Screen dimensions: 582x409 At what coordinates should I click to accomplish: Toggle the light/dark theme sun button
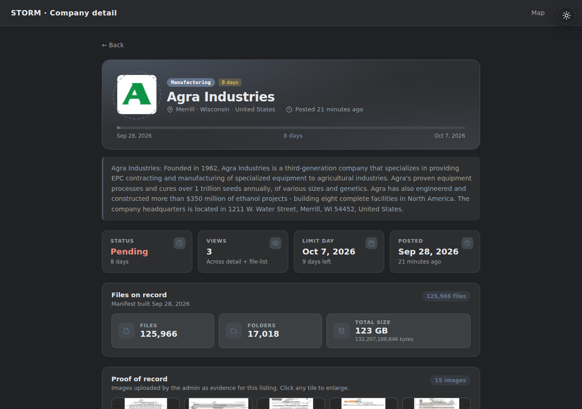(567, 15)
